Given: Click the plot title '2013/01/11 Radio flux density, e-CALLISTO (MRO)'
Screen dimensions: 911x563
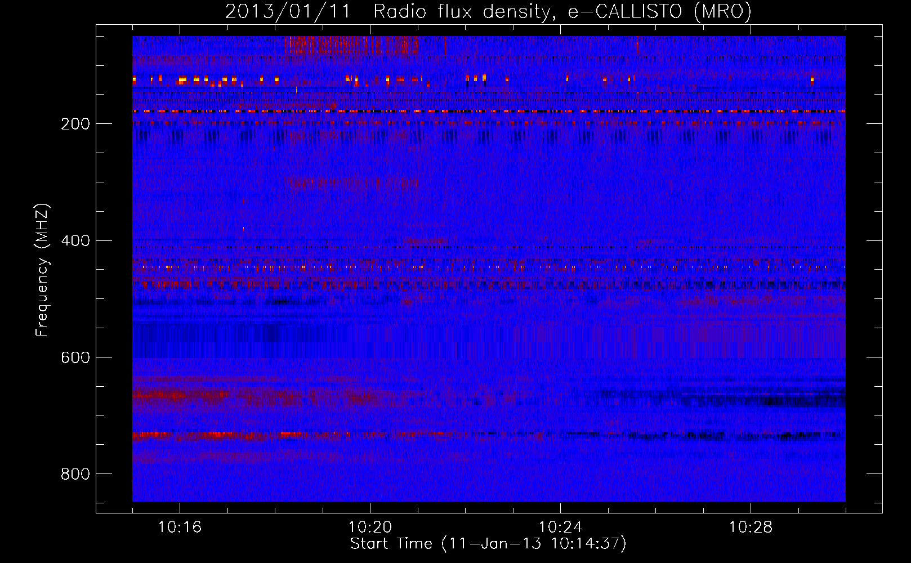Looking at the screenshot, I should (x=488, y=11).
